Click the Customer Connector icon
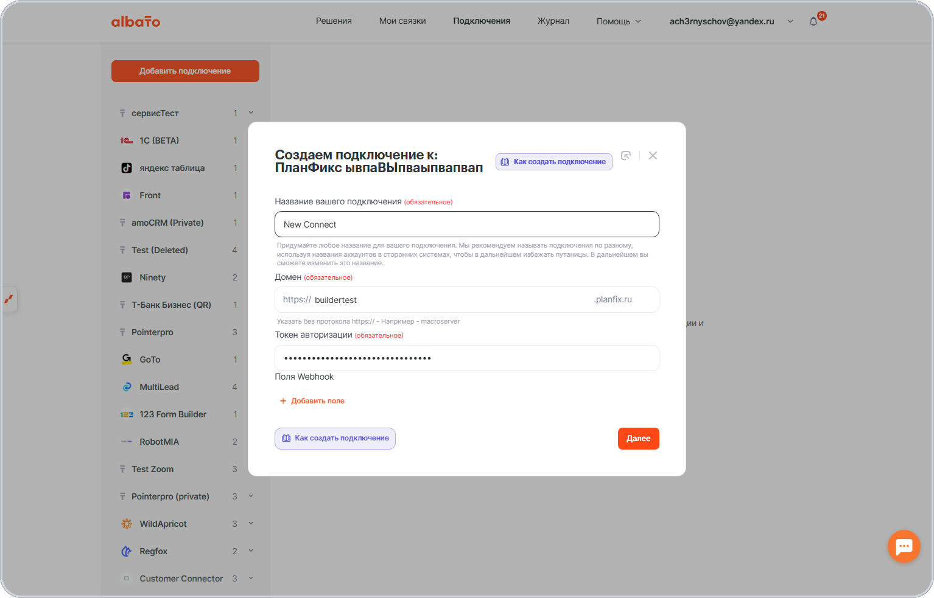Viewport: 934px width, 598px height. tap(127, 579)
